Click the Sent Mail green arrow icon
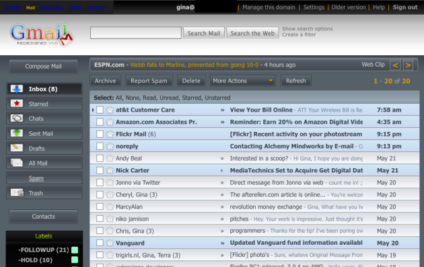 click(x=17, y=133)
